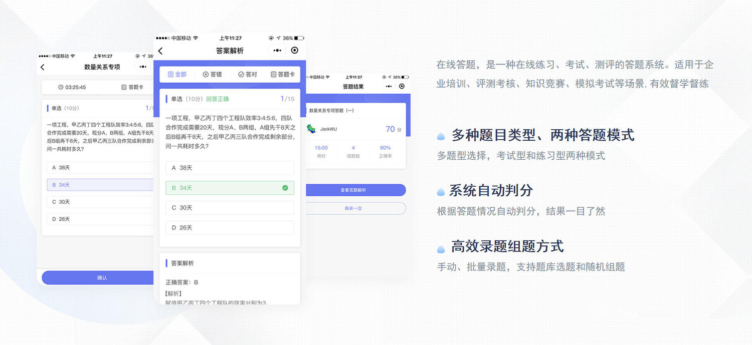This screenshot has width=752, height=345.
Task: Tap the circle close icon on 答题结果 screen
Action: [402, 87]
